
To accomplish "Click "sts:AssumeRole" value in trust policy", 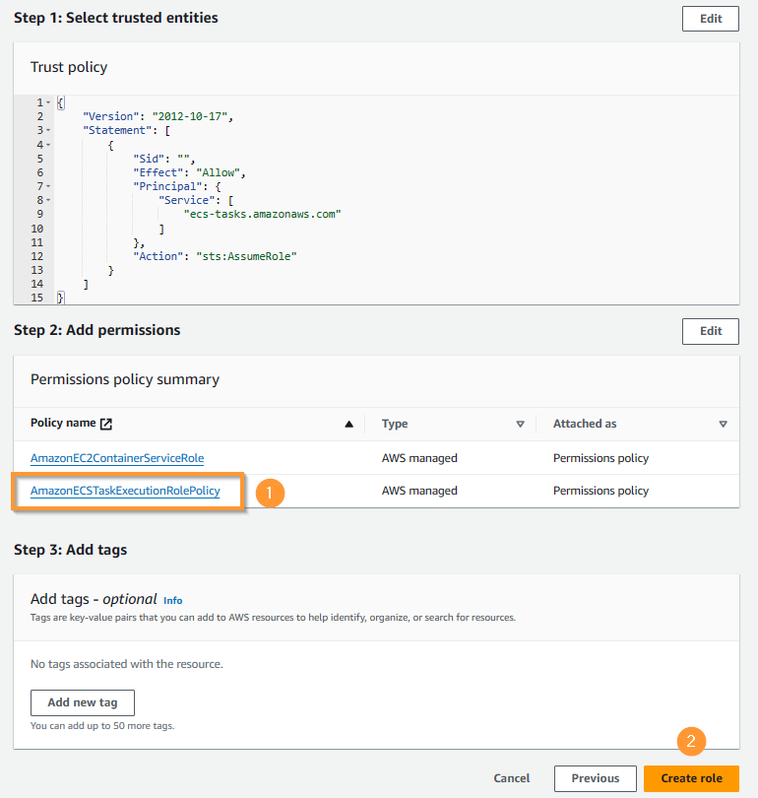I will pos(246,256).
